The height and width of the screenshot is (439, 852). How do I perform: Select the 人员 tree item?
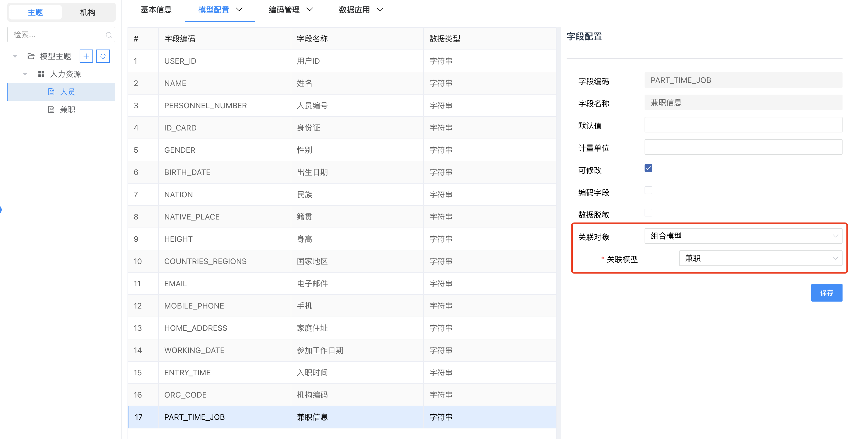pos(61,92)
